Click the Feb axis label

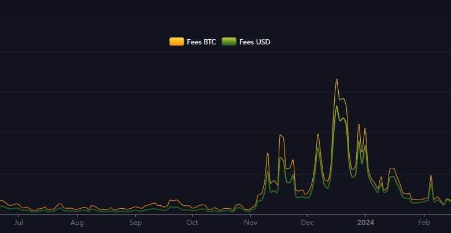pos(424,222)
